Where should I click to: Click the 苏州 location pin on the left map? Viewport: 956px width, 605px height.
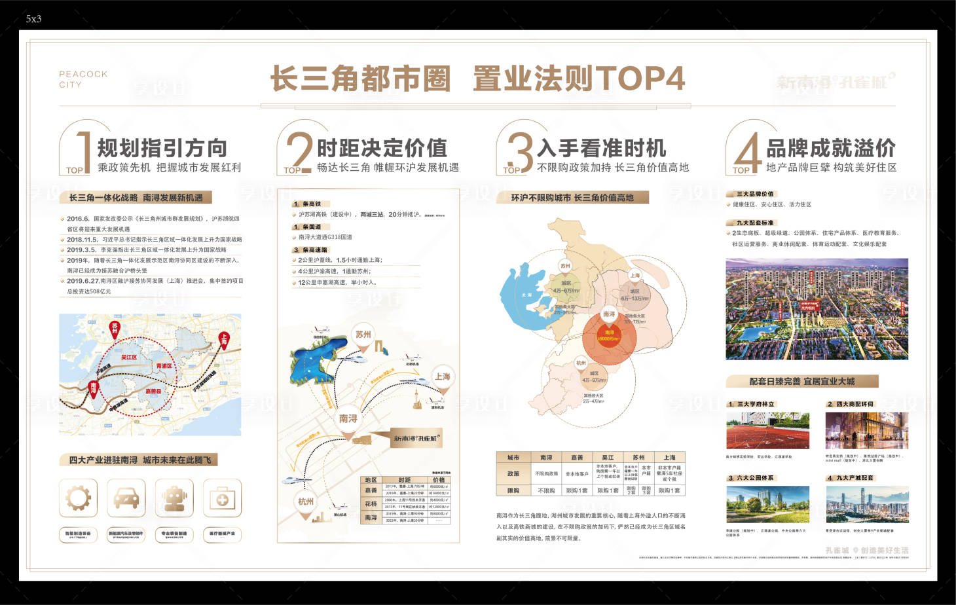point(115,329)
